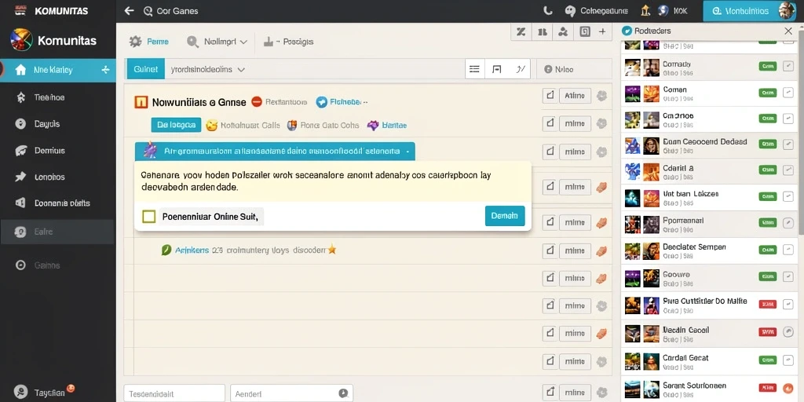The height and width of the screenshot is (402, 804).
Task: Open the Coinegeduns chat bubble icon
Action: coord(570,11)
